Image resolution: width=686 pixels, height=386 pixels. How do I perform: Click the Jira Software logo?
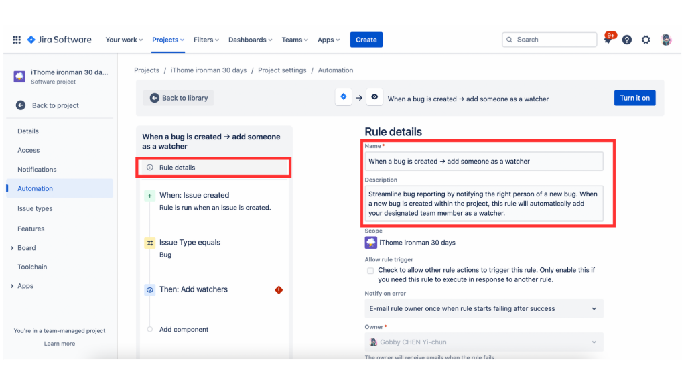(60, 40)
